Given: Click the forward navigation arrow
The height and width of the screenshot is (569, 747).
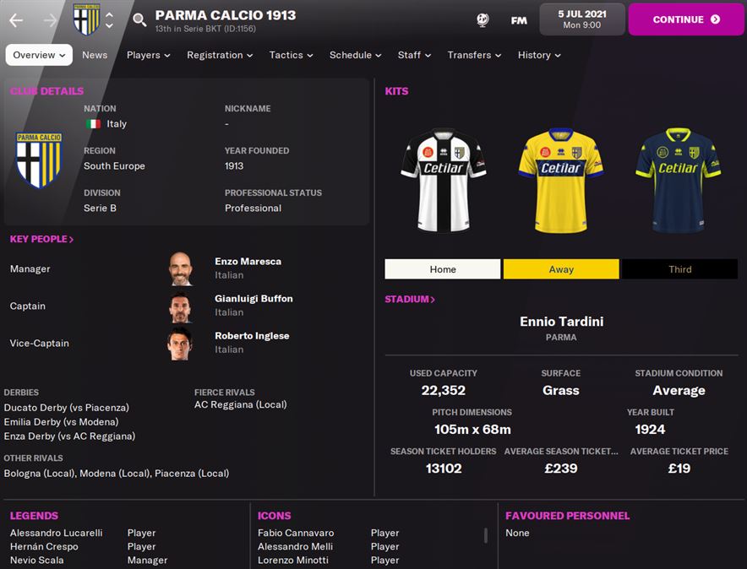Looking at the screenshot, I should [x=50, y=20].
